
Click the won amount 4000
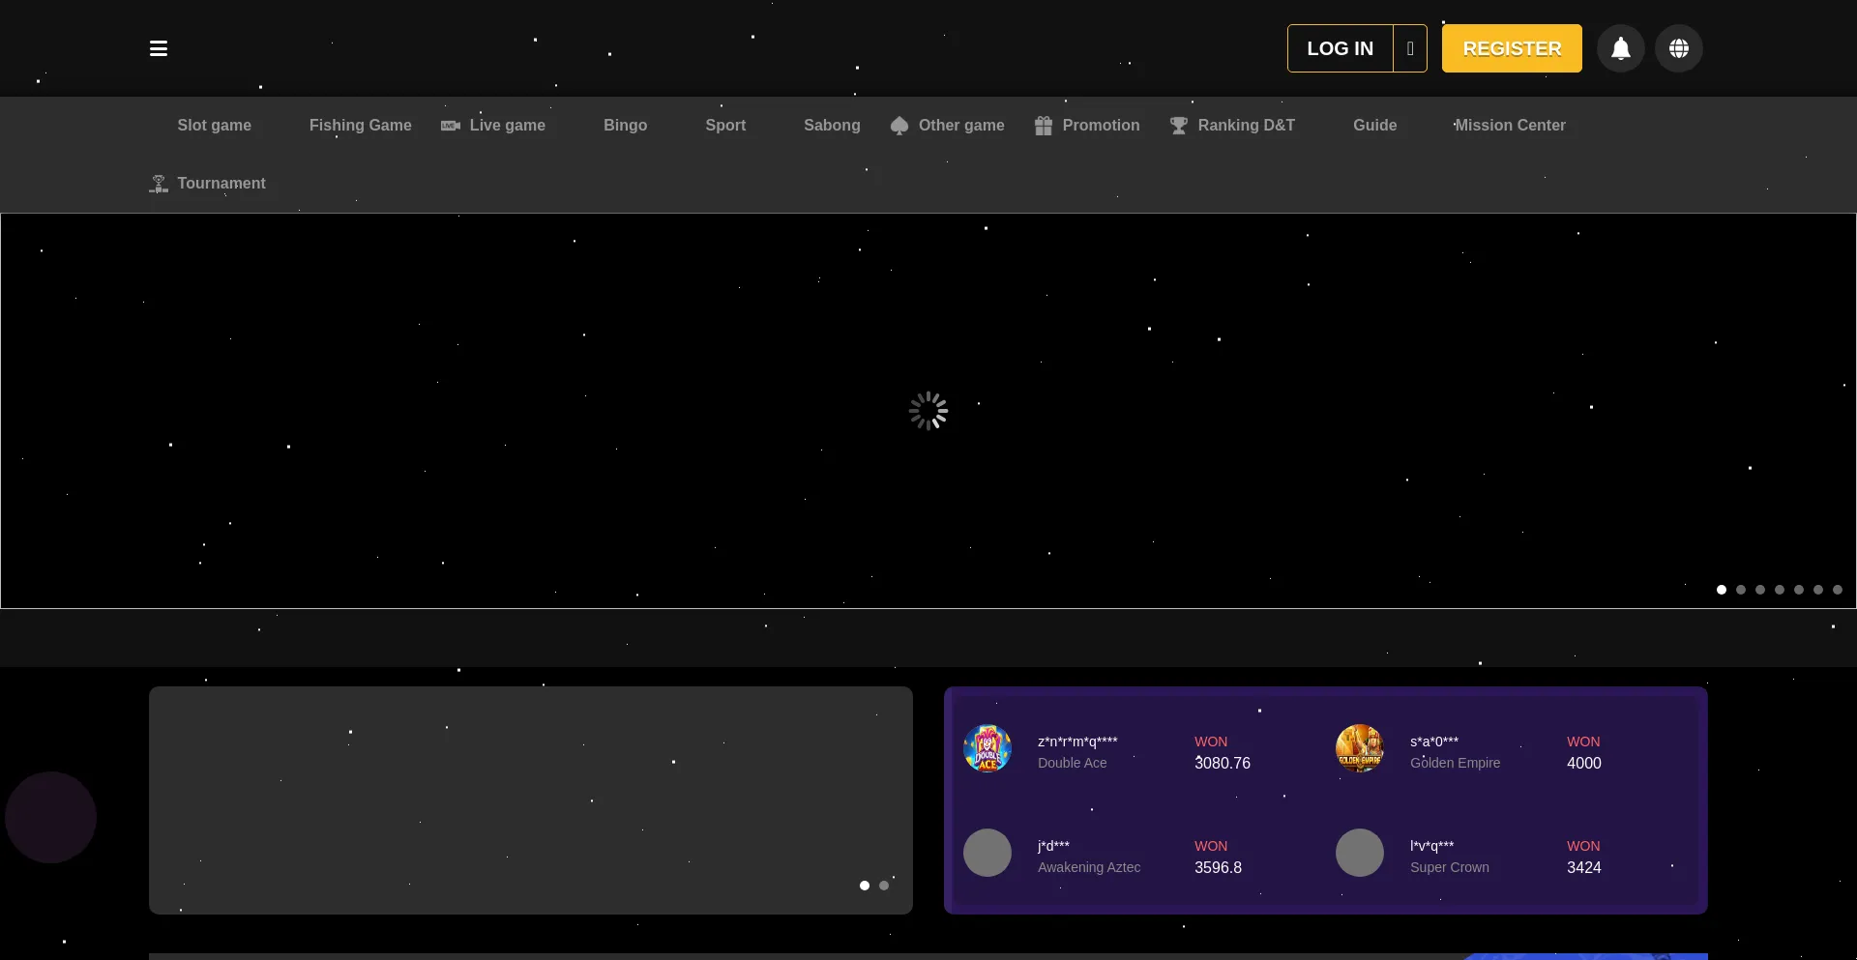pyautogui.click(x=1584, y=763)
